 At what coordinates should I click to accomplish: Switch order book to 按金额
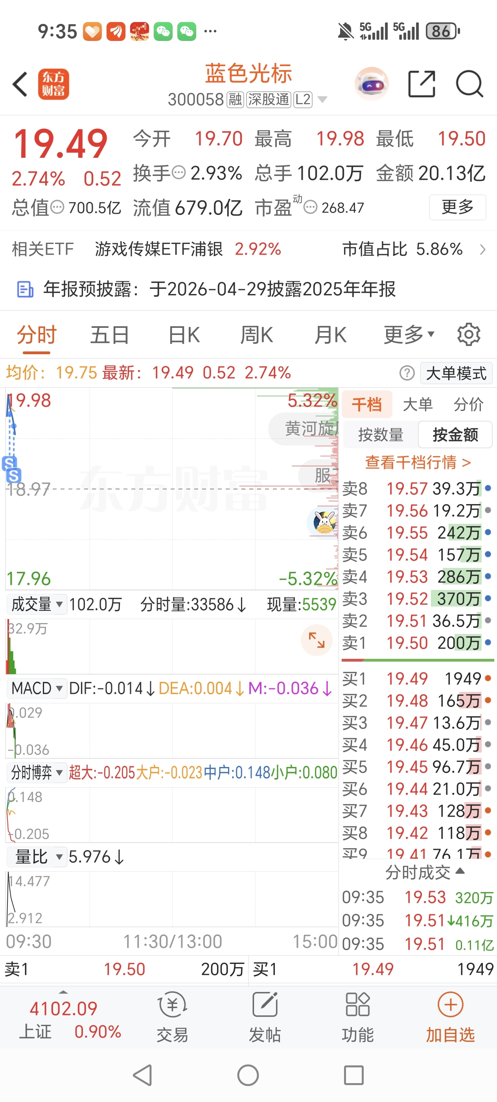455,435
